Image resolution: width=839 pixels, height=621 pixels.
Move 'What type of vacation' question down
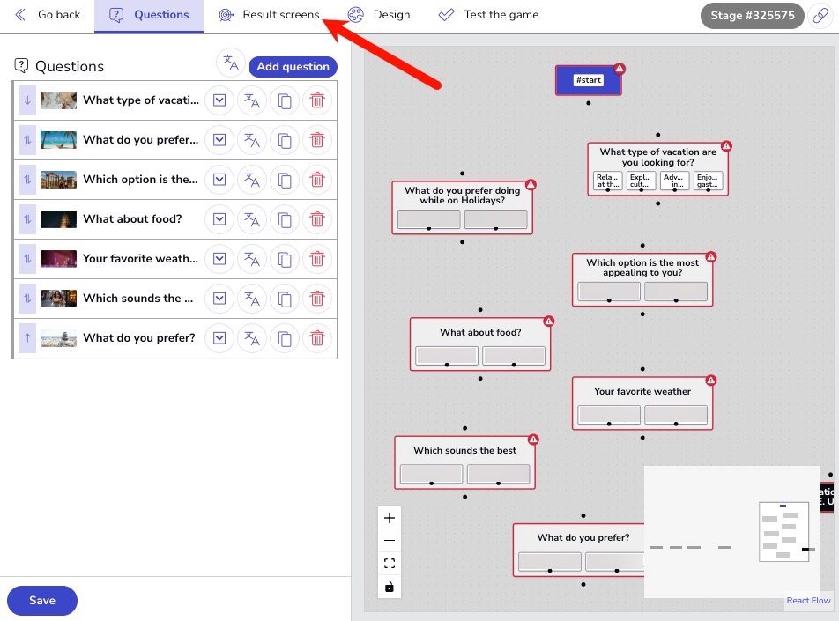27,100
